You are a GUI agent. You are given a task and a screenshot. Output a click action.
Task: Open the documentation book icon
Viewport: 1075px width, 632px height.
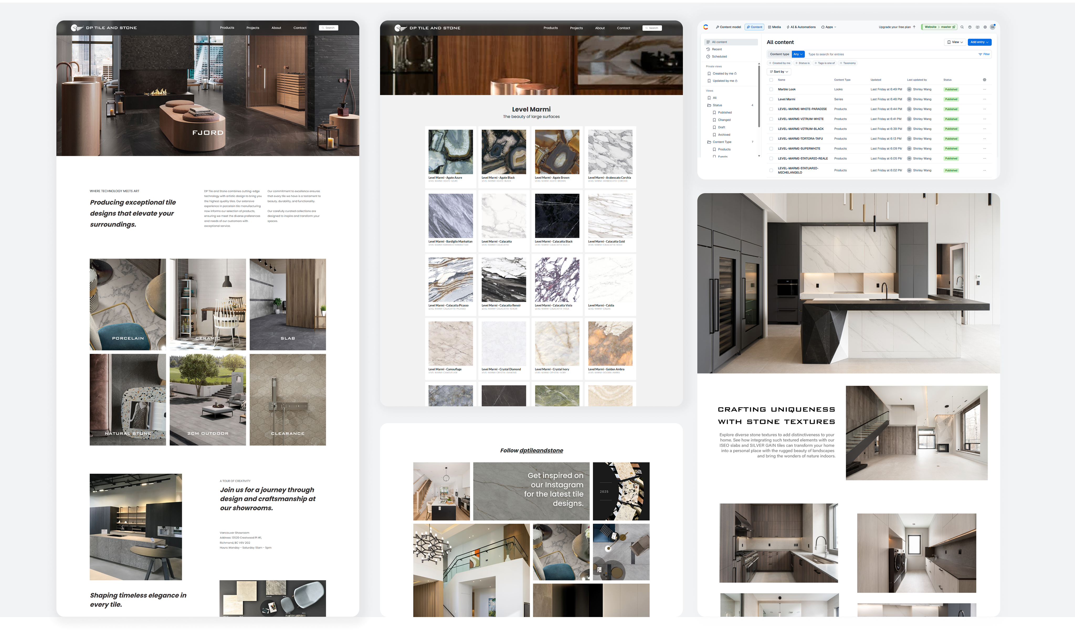pyautogui.click(x=977, y=27)
